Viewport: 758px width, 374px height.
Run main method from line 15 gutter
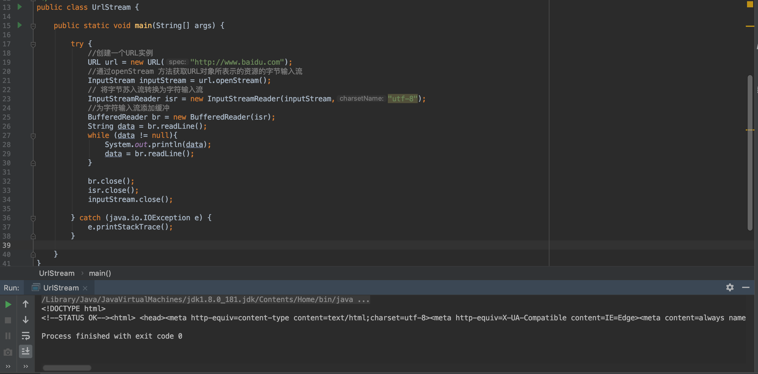20,25
